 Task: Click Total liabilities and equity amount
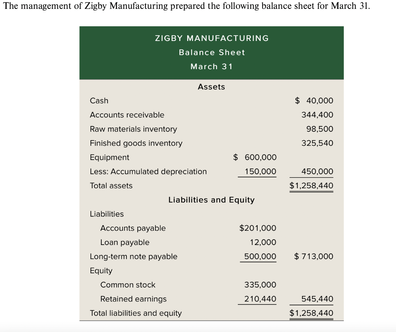point(311,313)
